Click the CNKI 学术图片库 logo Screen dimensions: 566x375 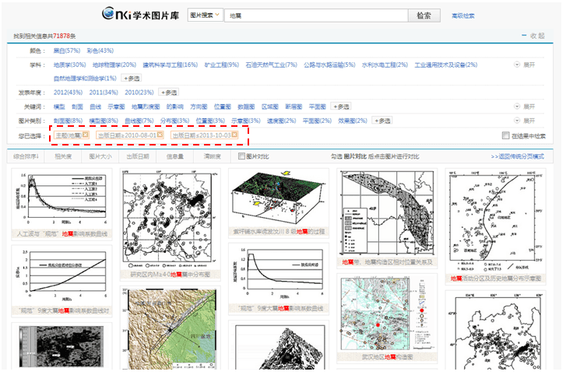click(140, 15)
